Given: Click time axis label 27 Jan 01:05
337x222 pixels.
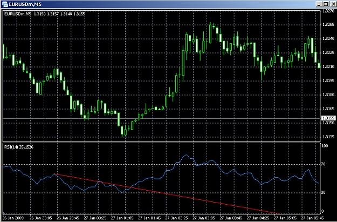Looking at the screenshot, I should 122,218.
